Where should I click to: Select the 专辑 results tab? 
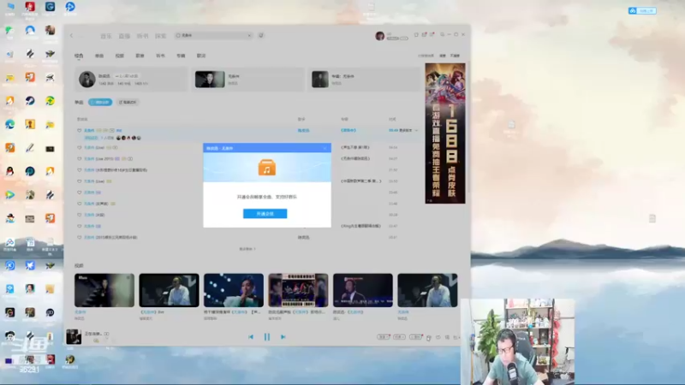tap(181, 56)
